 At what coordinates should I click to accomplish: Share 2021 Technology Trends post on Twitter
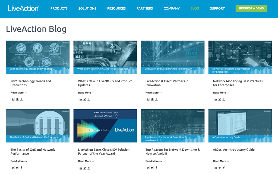[17, 99]
